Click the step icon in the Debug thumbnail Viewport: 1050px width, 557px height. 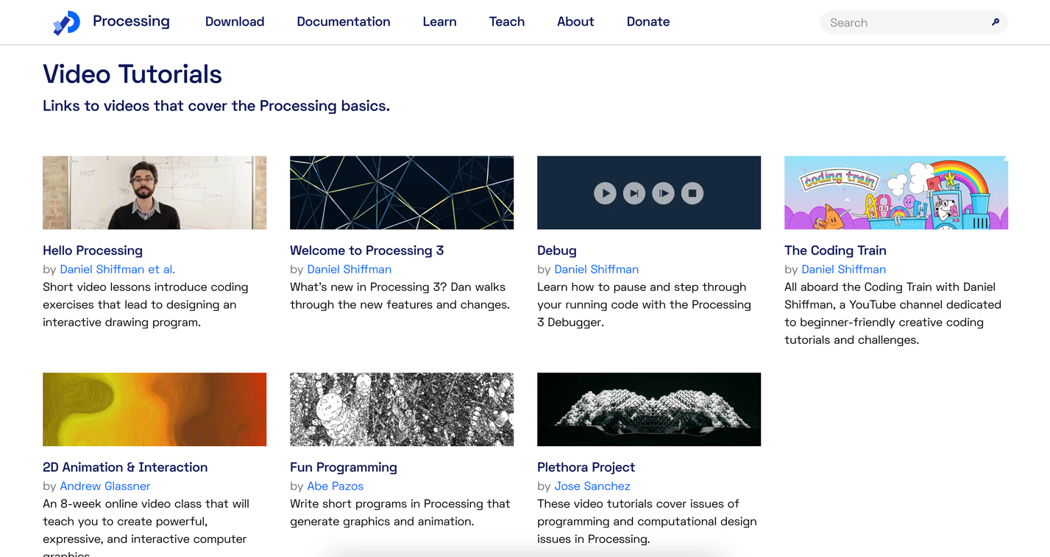(x=634, y=193)
